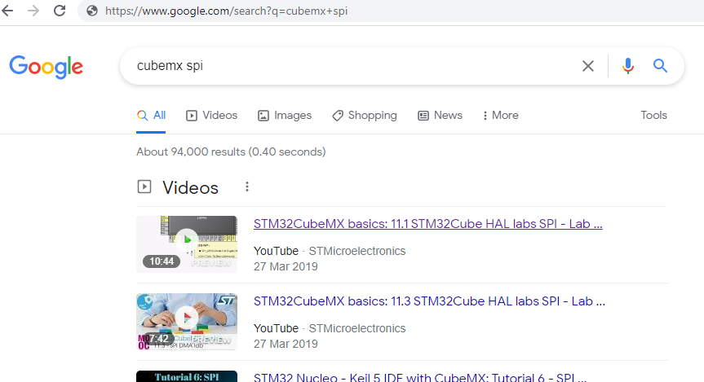The height and width of the screenshot is (382, 704).
Task: Switch to the News tab
Action: pyautogui.click(x=440, y=116)
